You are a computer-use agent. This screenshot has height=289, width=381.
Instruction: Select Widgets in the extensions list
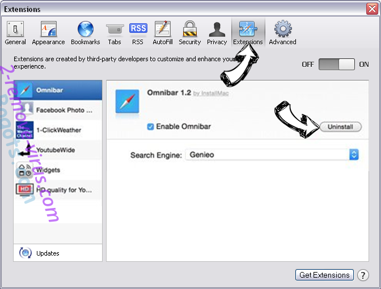(x=58, y=170)
